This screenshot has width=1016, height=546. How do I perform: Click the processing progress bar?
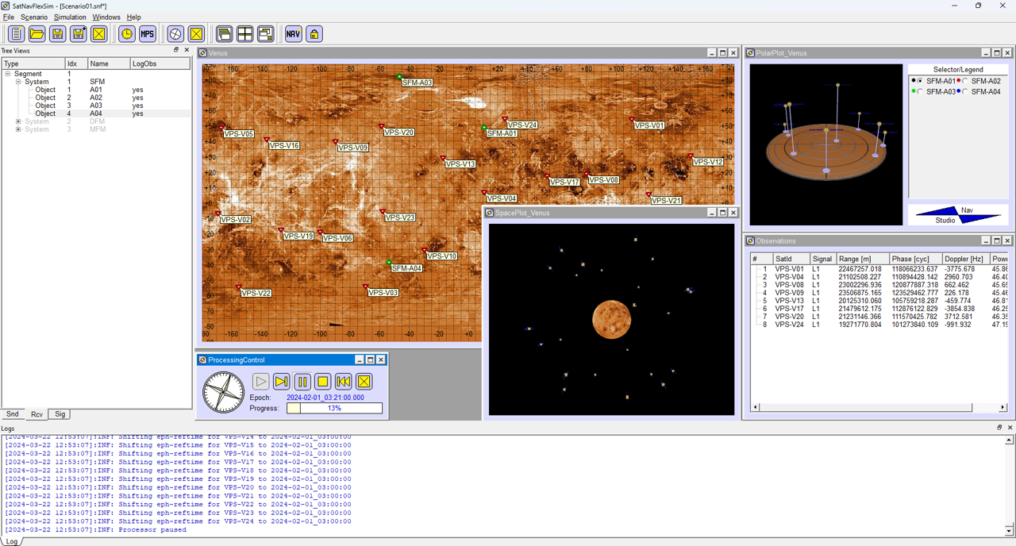[334, 408]
